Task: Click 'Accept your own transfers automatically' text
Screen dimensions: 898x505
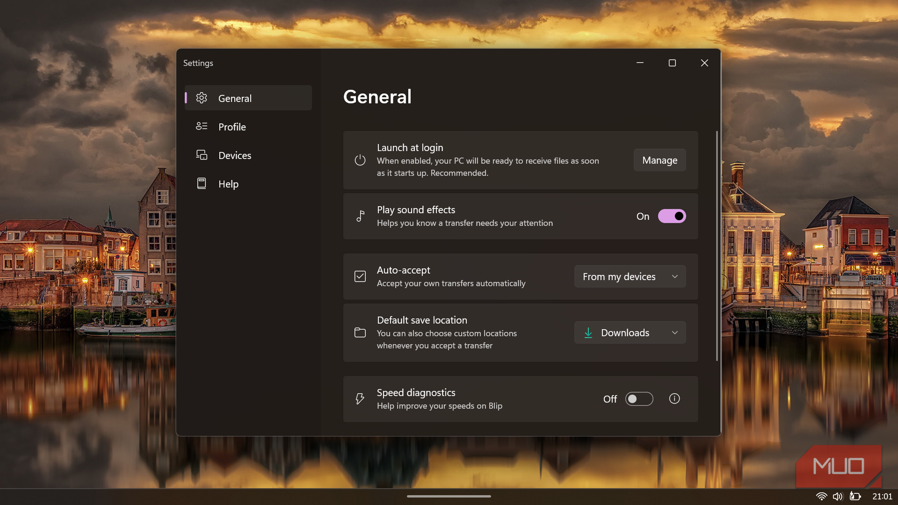Action: click(x=451, y=283)
